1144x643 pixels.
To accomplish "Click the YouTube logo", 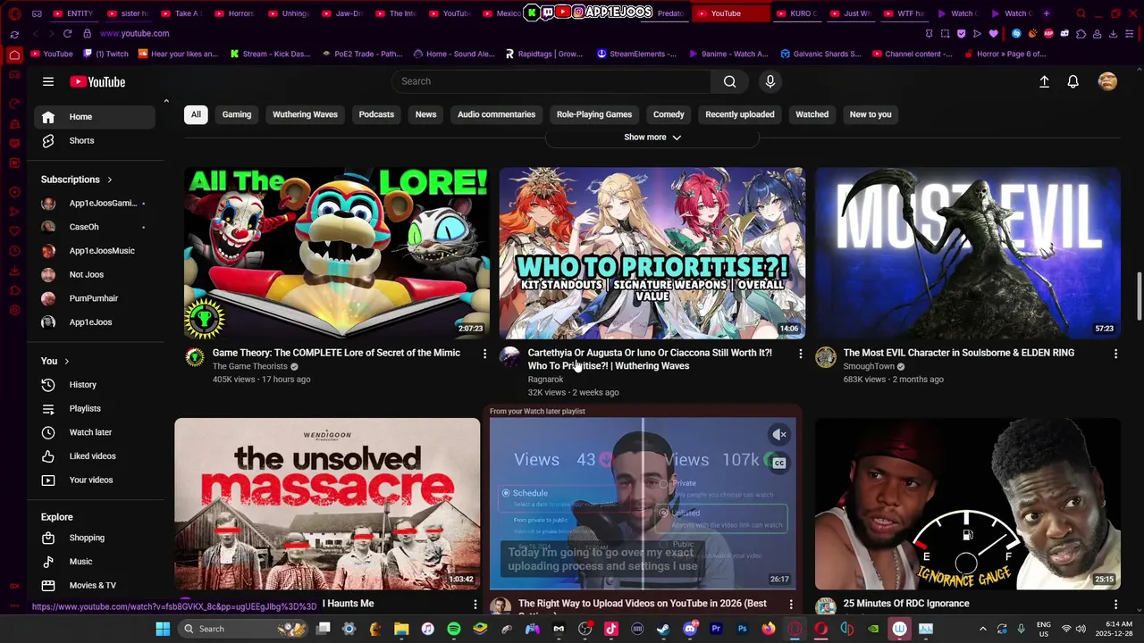I will [97, 81].
